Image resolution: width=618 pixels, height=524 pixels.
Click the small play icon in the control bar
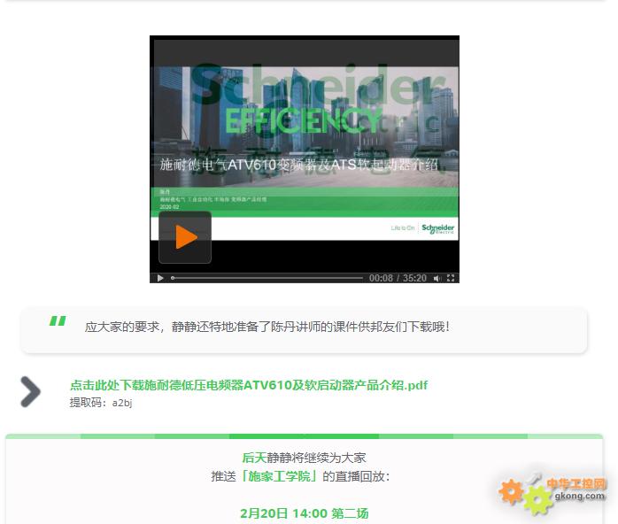pyautogui.click(x=160, y=278)
